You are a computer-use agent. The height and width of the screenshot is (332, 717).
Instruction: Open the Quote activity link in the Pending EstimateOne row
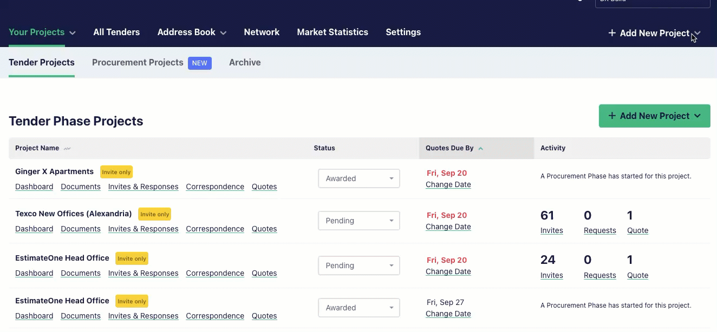(638, 276)
